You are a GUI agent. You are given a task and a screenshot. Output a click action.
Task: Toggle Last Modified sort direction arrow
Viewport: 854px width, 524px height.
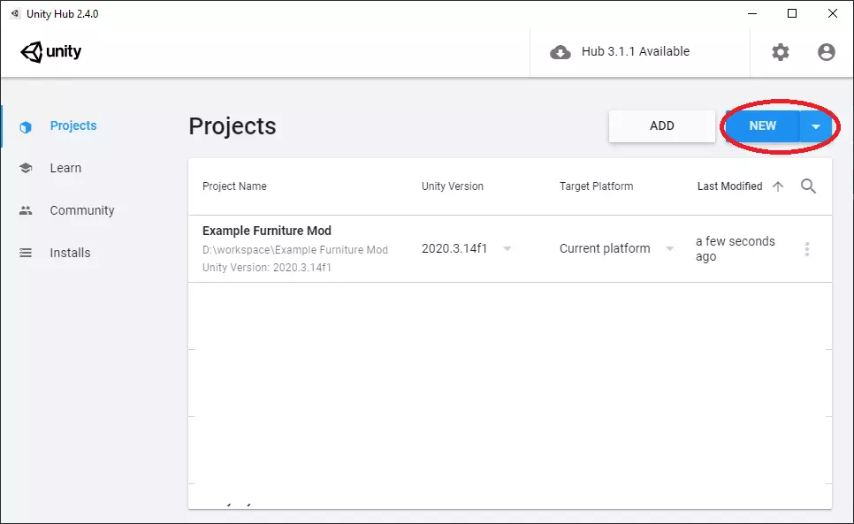[778, 186]
